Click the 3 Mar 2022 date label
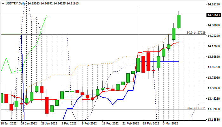 (x=171, y=123)
